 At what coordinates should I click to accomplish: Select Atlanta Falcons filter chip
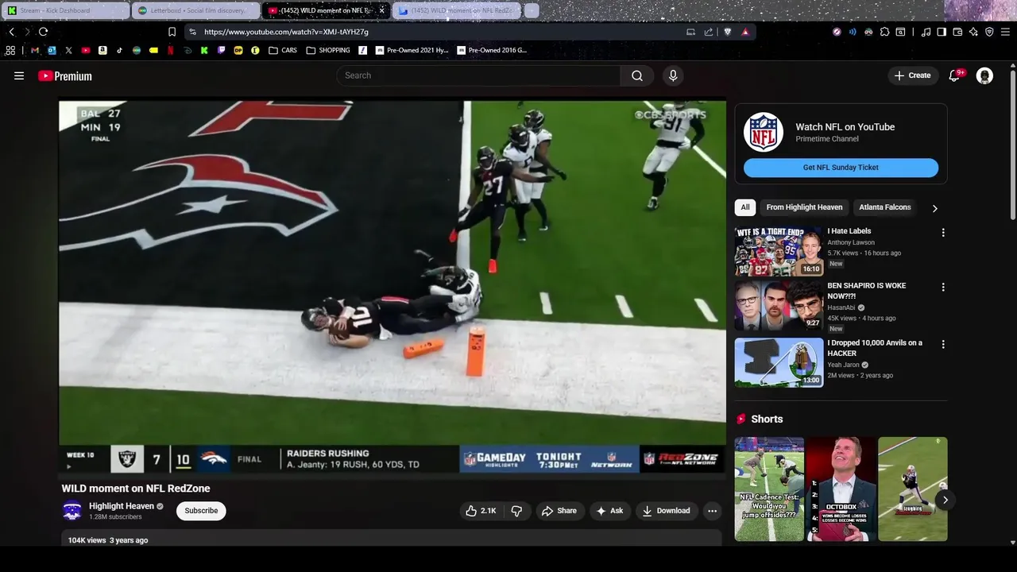point(884,207)
